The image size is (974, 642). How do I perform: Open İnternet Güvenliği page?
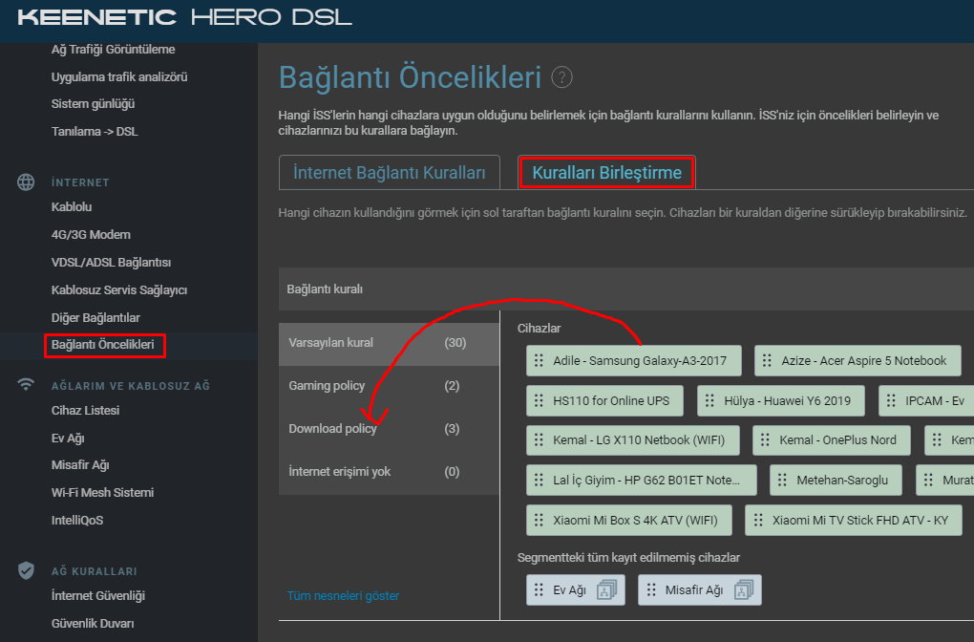(98, 596)
